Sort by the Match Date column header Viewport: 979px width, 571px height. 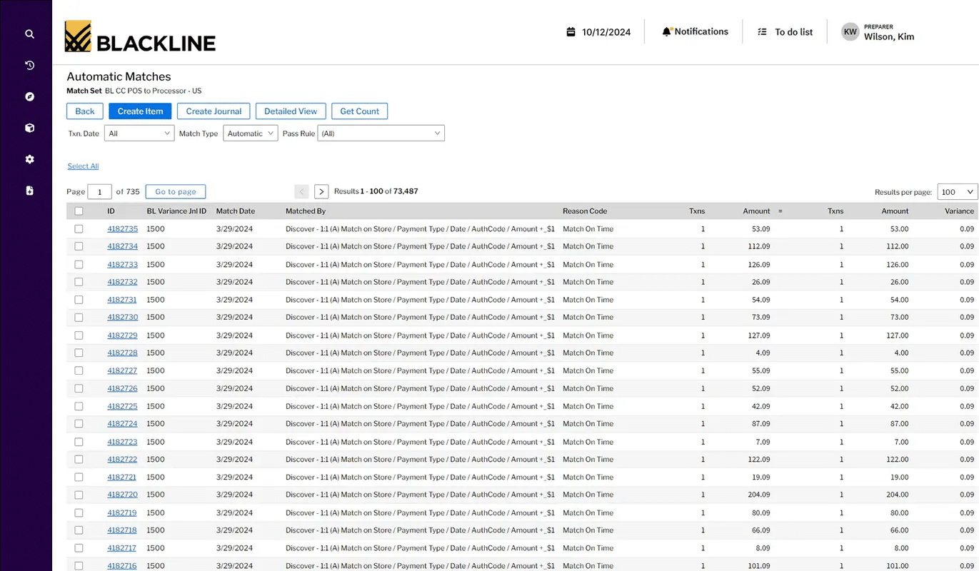(235, 211)
